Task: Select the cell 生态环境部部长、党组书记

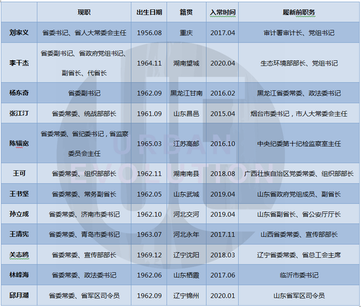Action: point(299,63)
